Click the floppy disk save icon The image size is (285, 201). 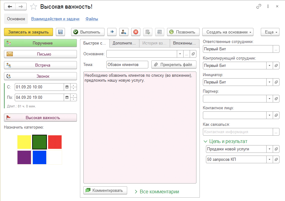coord(60,32)
